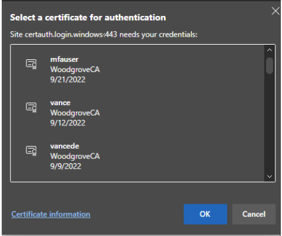Click WoodgroveCA issuer under mfauser
Screen dimensions: 282x236
[75, 70]
